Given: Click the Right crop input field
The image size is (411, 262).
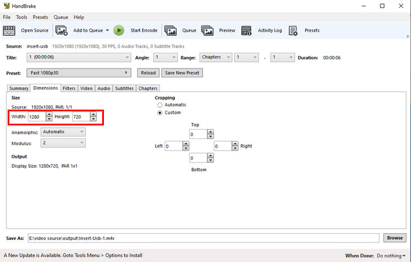Looking at the screenshot, I should [223, 146].
